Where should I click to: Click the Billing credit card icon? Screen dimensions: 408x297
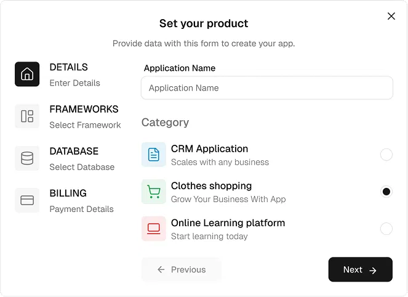click(x=27, y=200)
